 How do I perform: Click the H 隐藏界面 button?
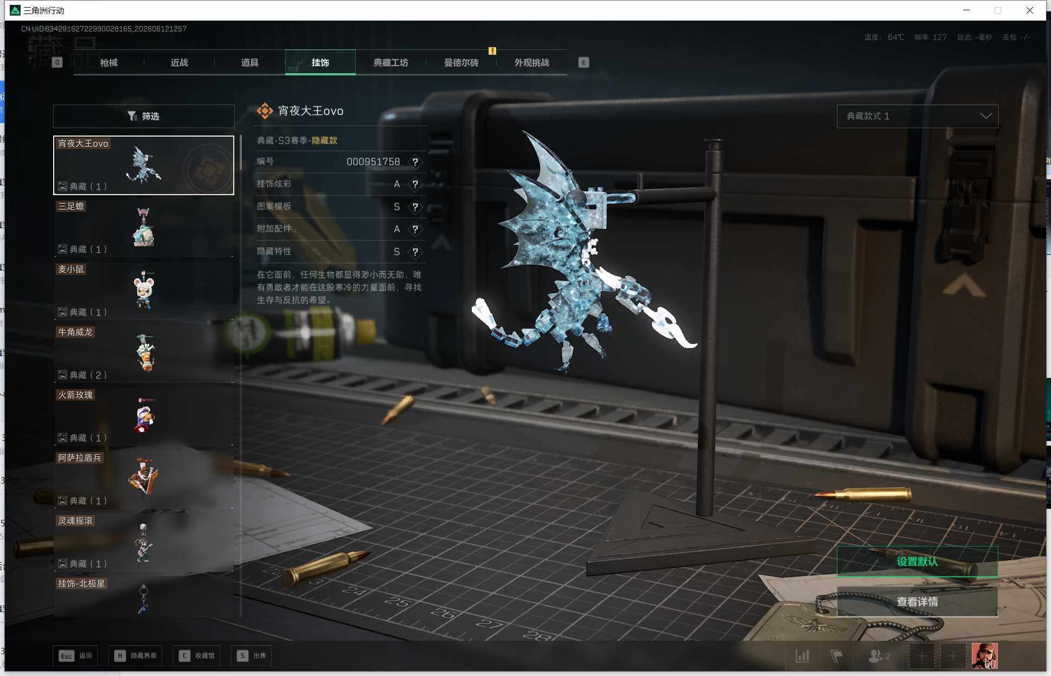(136, 655)
